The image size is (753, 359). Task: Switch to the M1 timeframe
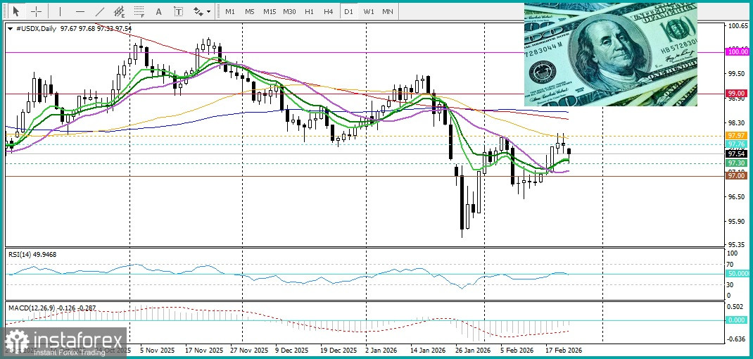pos(230,11)
